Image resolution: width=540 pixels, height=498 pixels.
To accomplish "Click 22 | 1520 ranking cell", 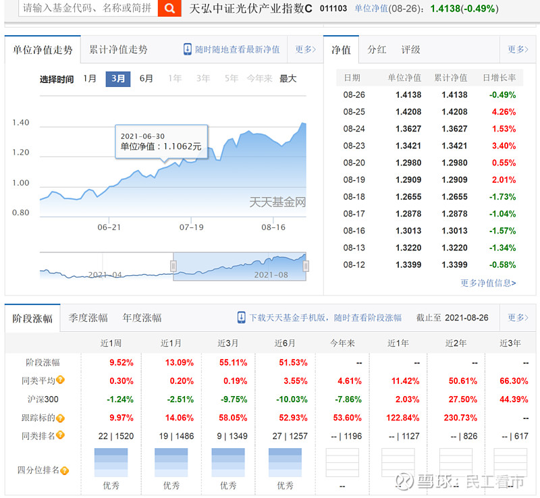I will click(x=116, y=437).
